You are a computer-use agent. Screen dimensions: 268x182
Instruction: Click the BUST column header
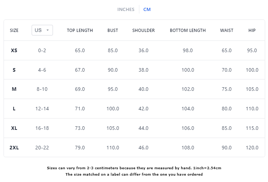pyautogui.click(x=113, y=31)
